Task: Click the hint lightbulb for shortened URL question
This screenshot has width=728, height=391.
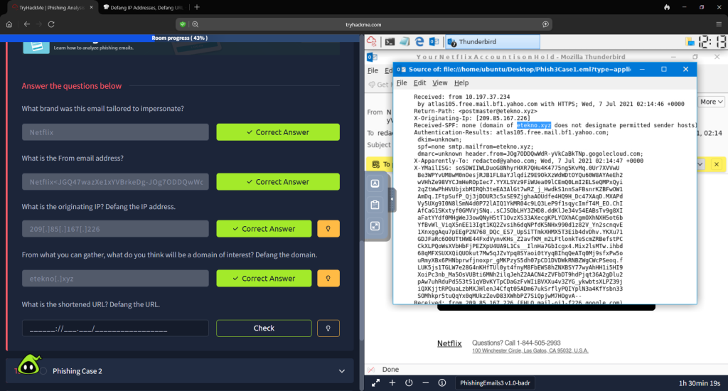Action: click(x=328, y=328)
